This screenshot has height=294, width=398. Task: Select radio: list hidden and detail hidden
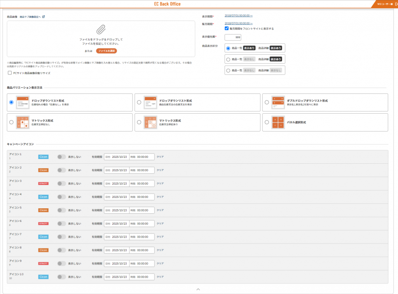pyautogui.click(x=228, y=71)
